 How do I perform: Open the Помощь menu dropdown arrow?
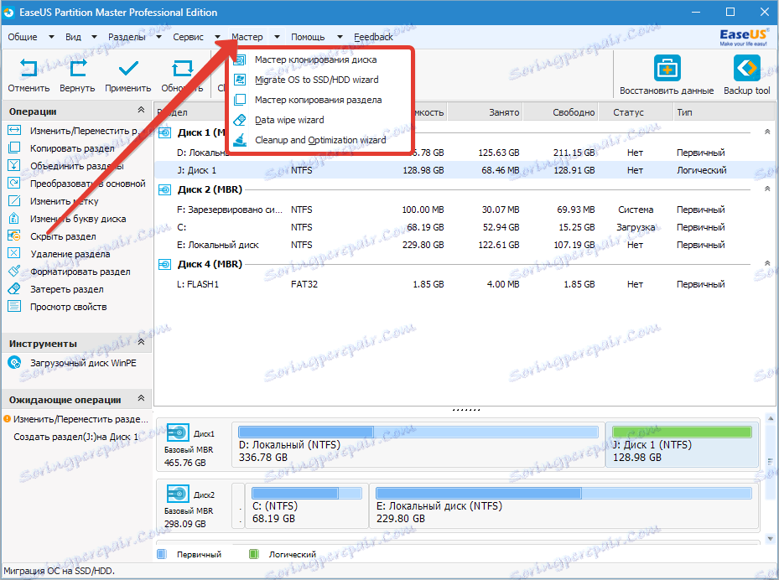pyautogui.click(x=340, y=37)
